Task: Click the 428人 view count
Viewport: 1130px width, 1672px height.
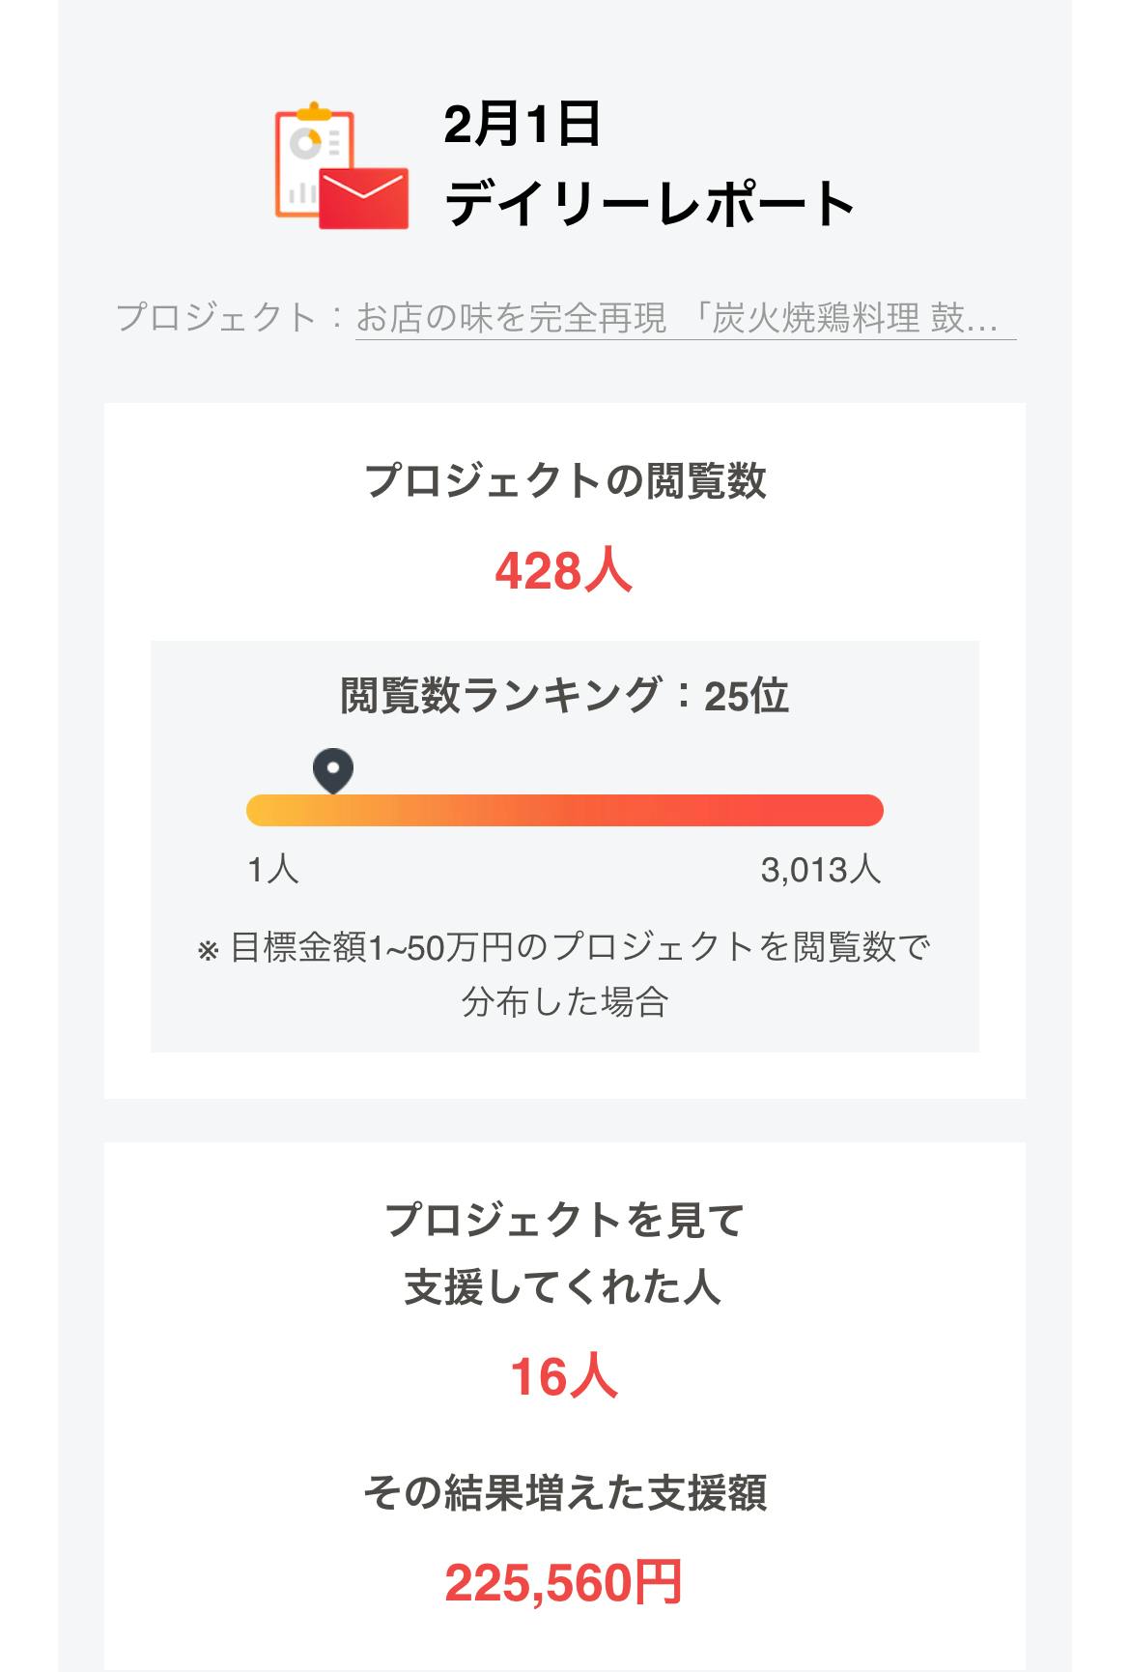Action: pos(564,570)
